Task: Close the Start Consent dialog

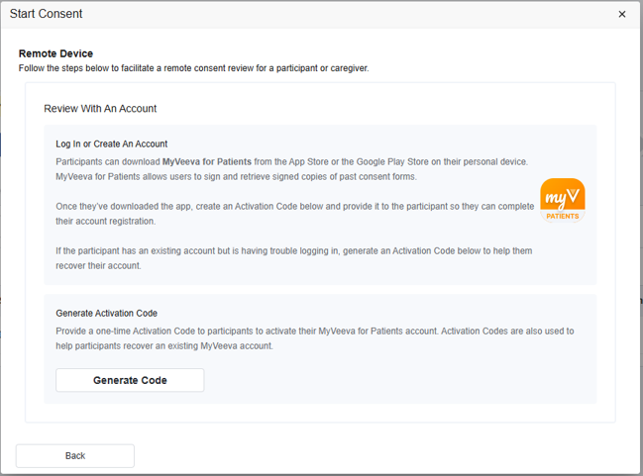Action: 621,14
